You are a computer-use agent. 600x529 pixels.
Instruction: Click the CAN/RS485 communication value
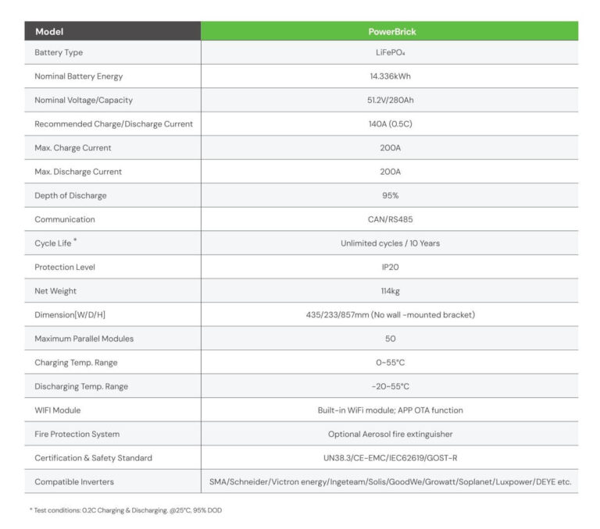click(x=390, y=219)
